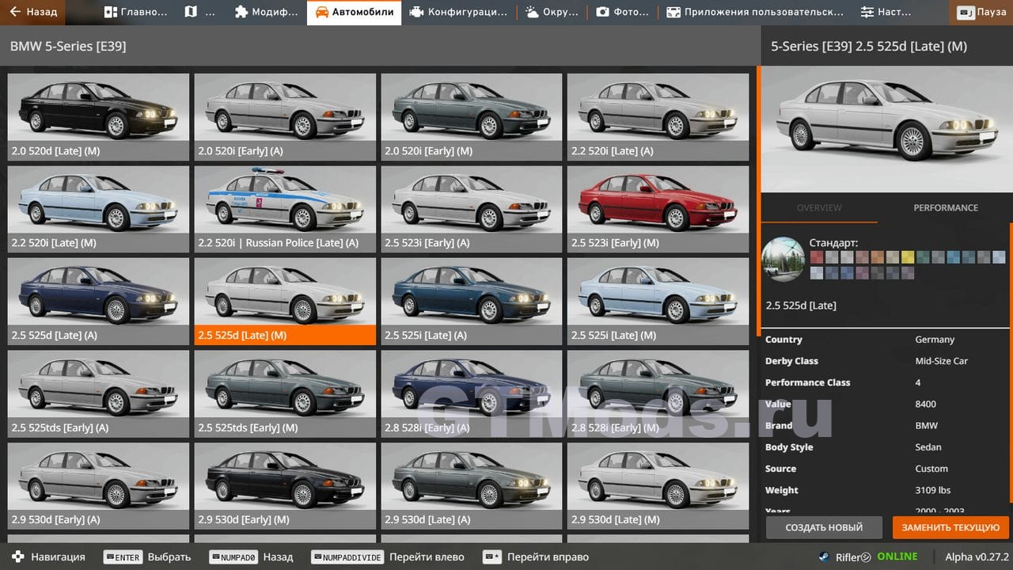Pick the green-teal paint swatch

tap(923, 256)
